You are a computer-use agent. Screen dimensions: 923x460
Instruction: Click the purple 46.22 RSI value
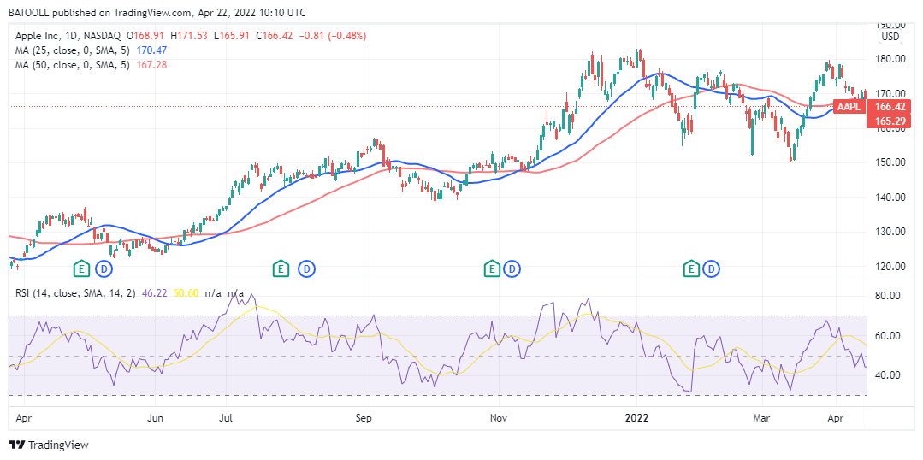154,292
